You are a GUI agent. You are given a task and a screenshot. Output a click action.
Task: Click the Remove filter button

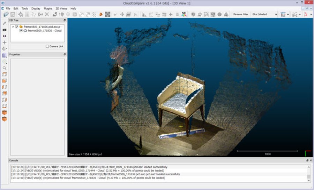pos(240,14)
